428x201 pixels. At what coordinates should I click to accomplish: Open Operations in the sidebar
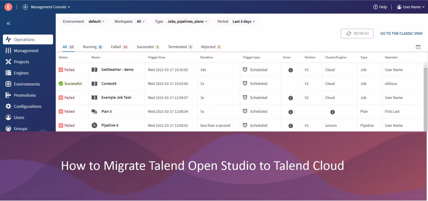[28, 39]
